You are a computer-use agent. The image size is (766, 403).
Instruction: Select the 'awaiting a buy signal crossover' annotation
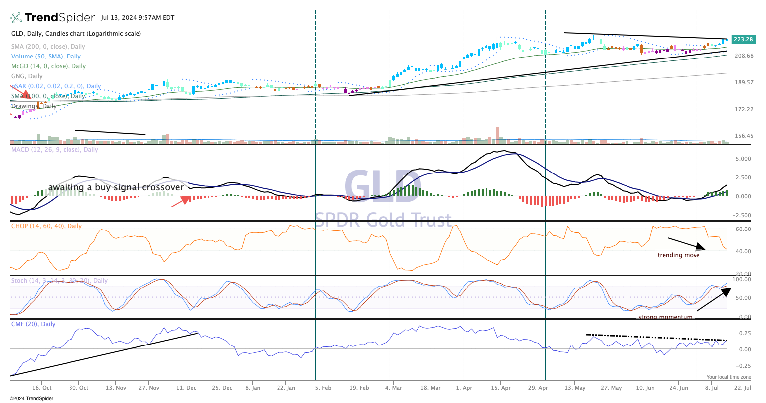(x=116, y=187)
